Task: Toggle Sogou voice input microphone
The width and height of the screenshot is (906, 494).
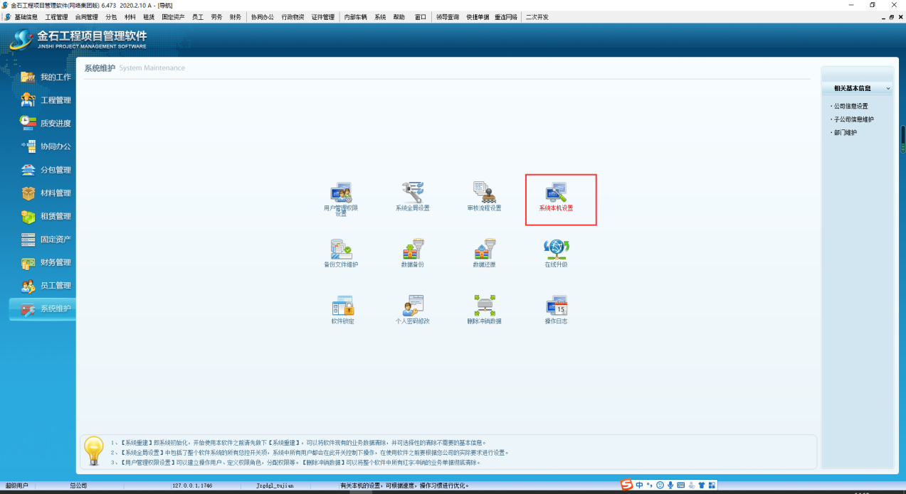Action: (670, 485)
